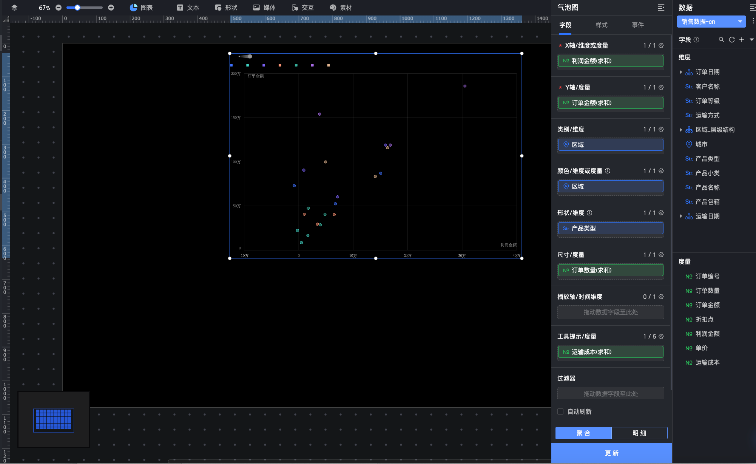Expand the 区域_层级结构 hierarchy
The image size is (756, 464).
pyautogui.click(x=681, y=130)
